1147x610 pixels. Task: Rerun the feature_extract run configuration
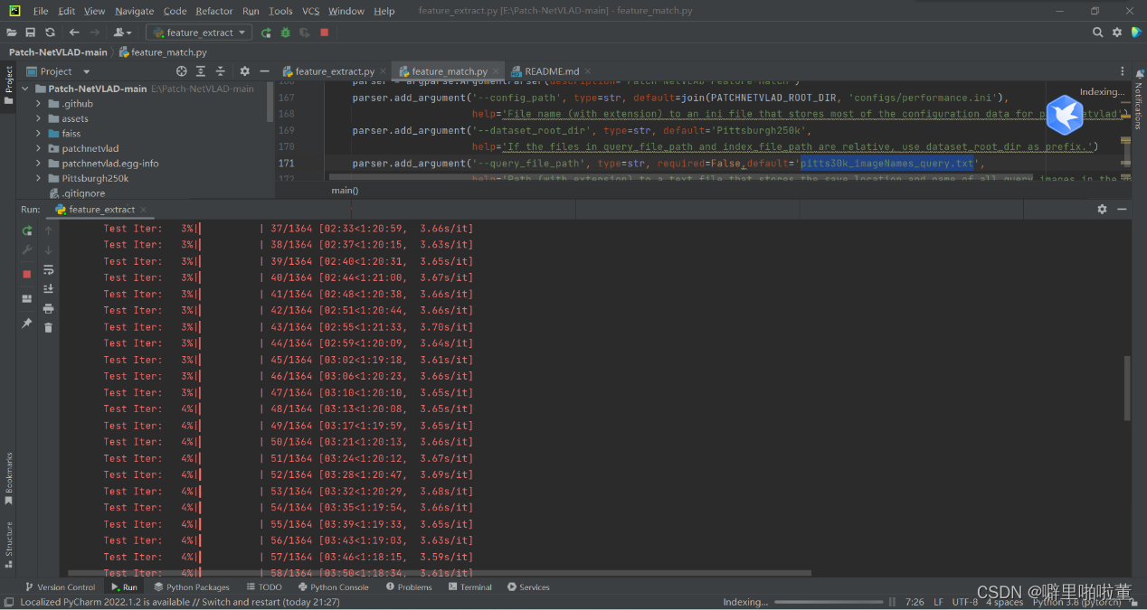(x=26, y=230)
